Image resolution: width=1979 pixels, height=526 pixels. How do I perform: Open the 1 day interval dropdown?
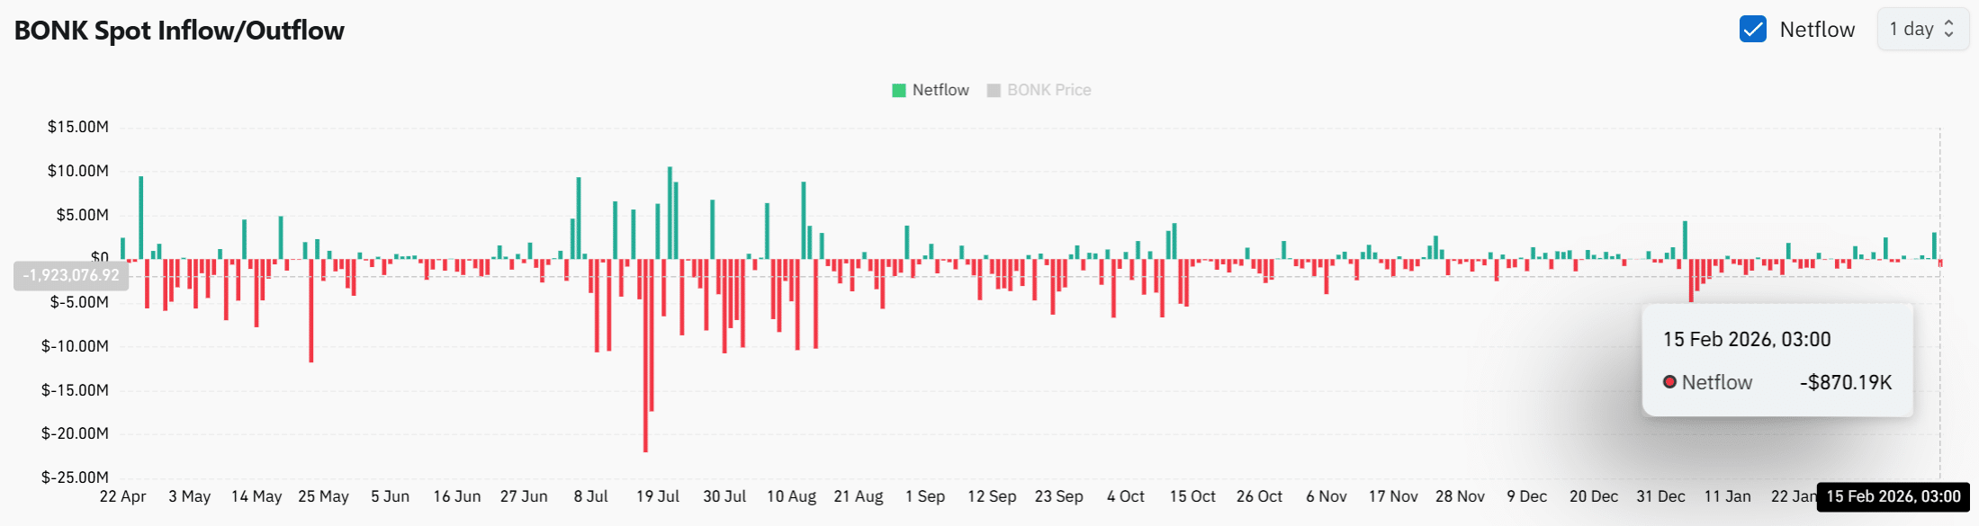tap(1922, 30)
